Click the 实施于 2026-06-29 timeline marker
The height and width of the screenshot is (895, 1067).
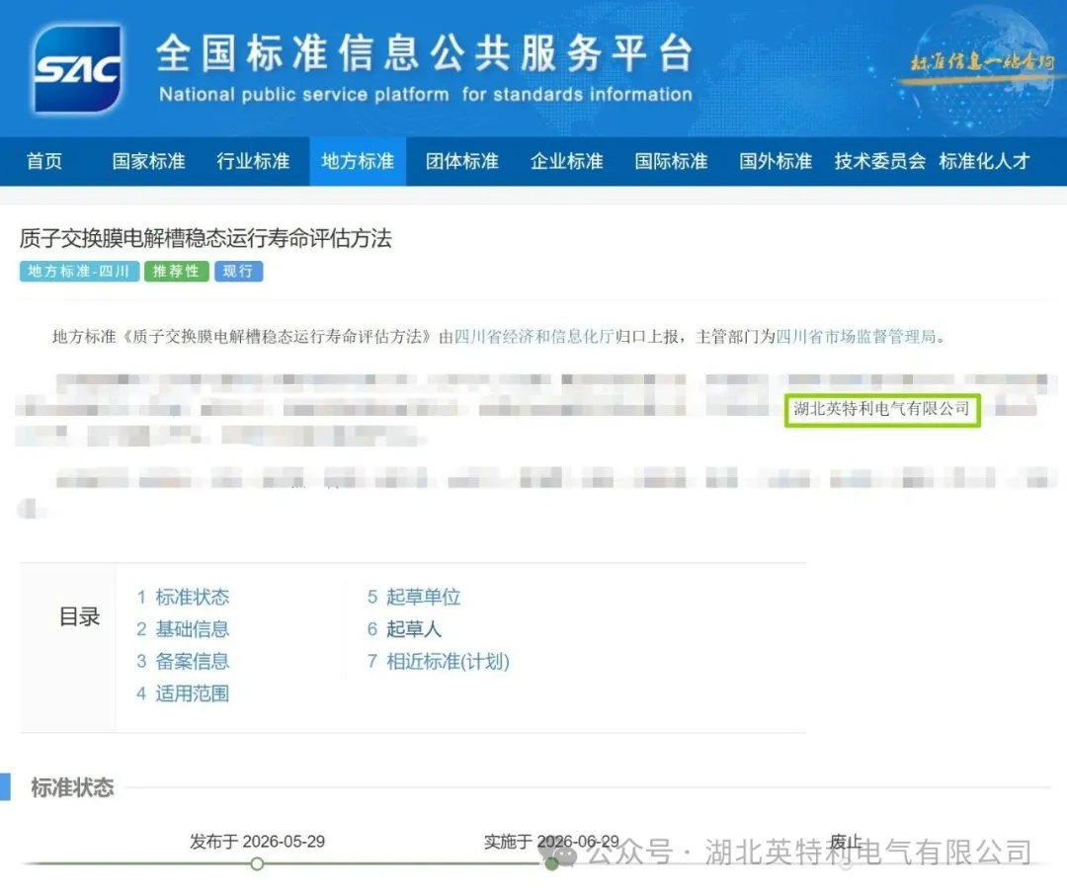552,863
